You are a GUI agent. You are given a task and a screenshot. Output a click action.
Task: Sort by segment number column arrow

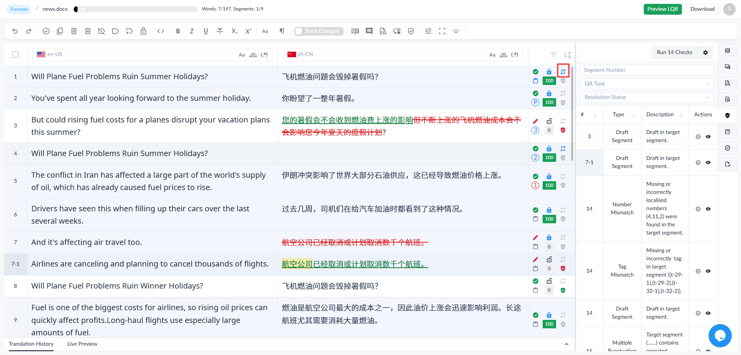click(x=595, y=115)
